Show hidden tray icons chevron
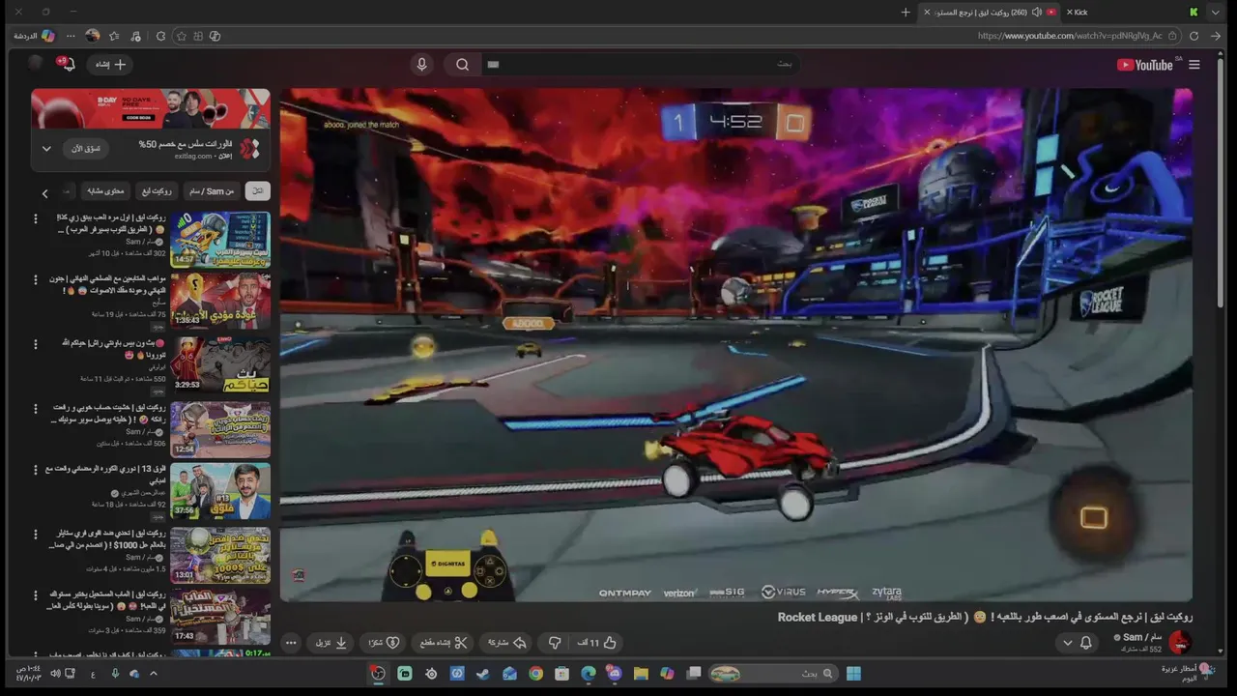The height and width of the screenshot is (696, 1237). 153,674
